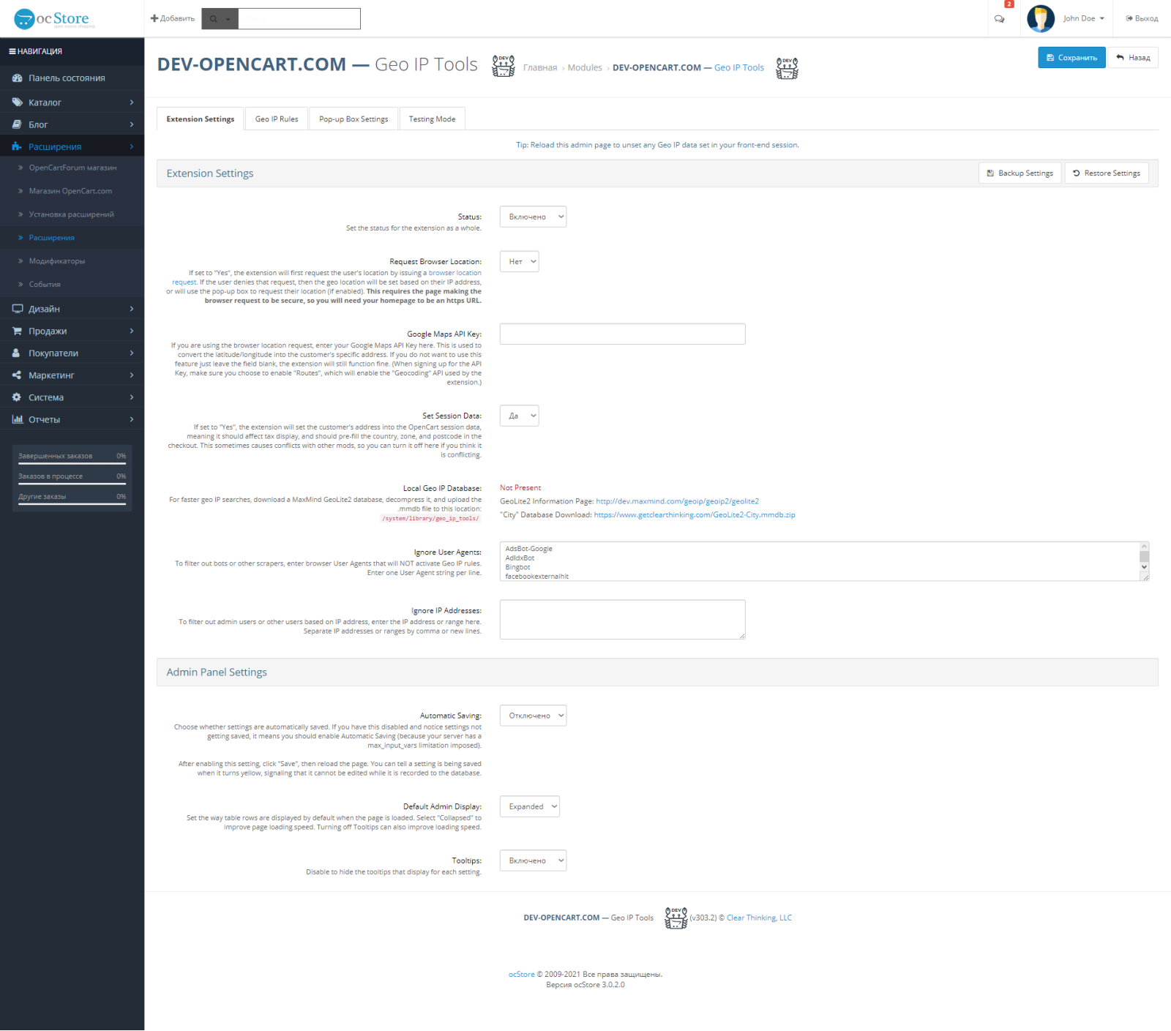Screen dimensions: 1171x1031
Task: Open Clear Thinking, LLC link
Action: [x=759, y=918]
